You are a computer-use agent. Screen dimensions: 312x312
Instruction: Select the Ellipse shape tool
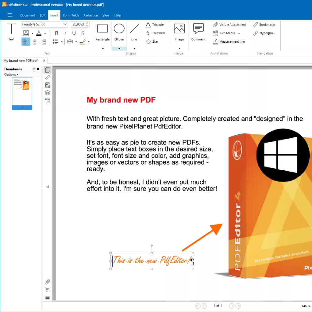(119, 32)
